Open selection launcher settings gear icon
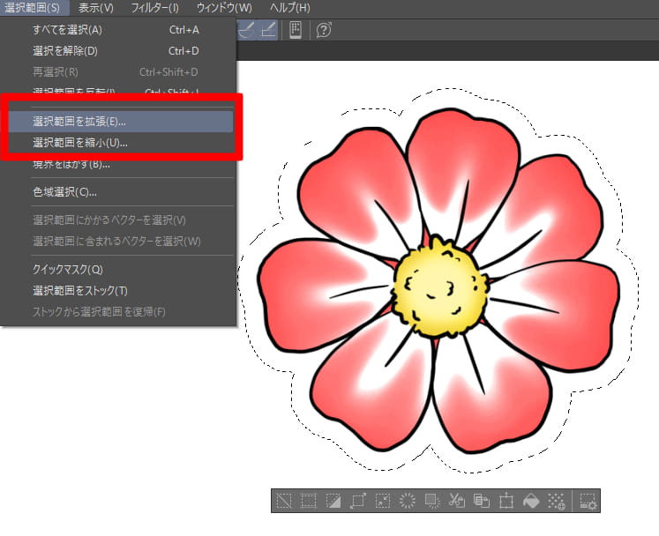 [587, 502]
